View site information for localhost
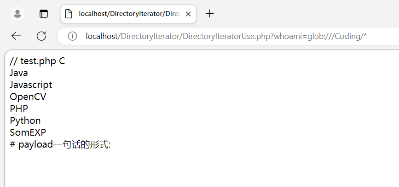 point(72,36)
